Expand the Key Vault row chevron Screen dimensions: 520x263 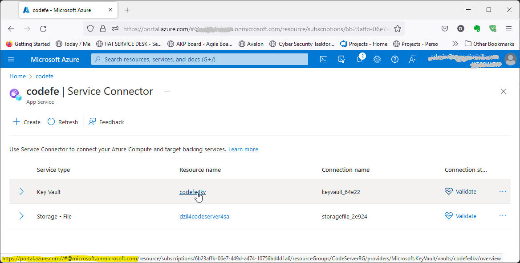21,191
